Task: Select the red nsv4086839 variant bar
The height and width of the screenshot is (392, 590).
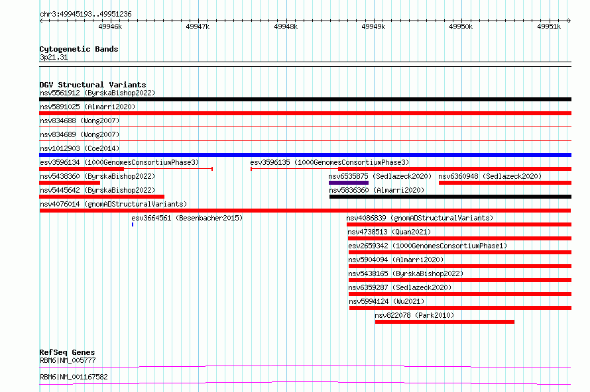Action: point(459,224)
